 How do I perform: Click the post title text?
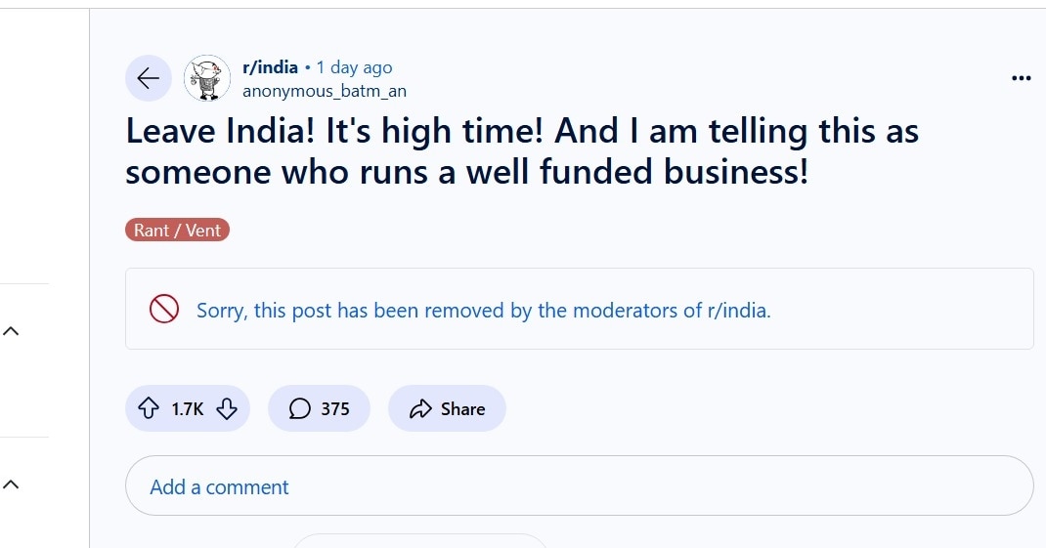coord(522,151)
